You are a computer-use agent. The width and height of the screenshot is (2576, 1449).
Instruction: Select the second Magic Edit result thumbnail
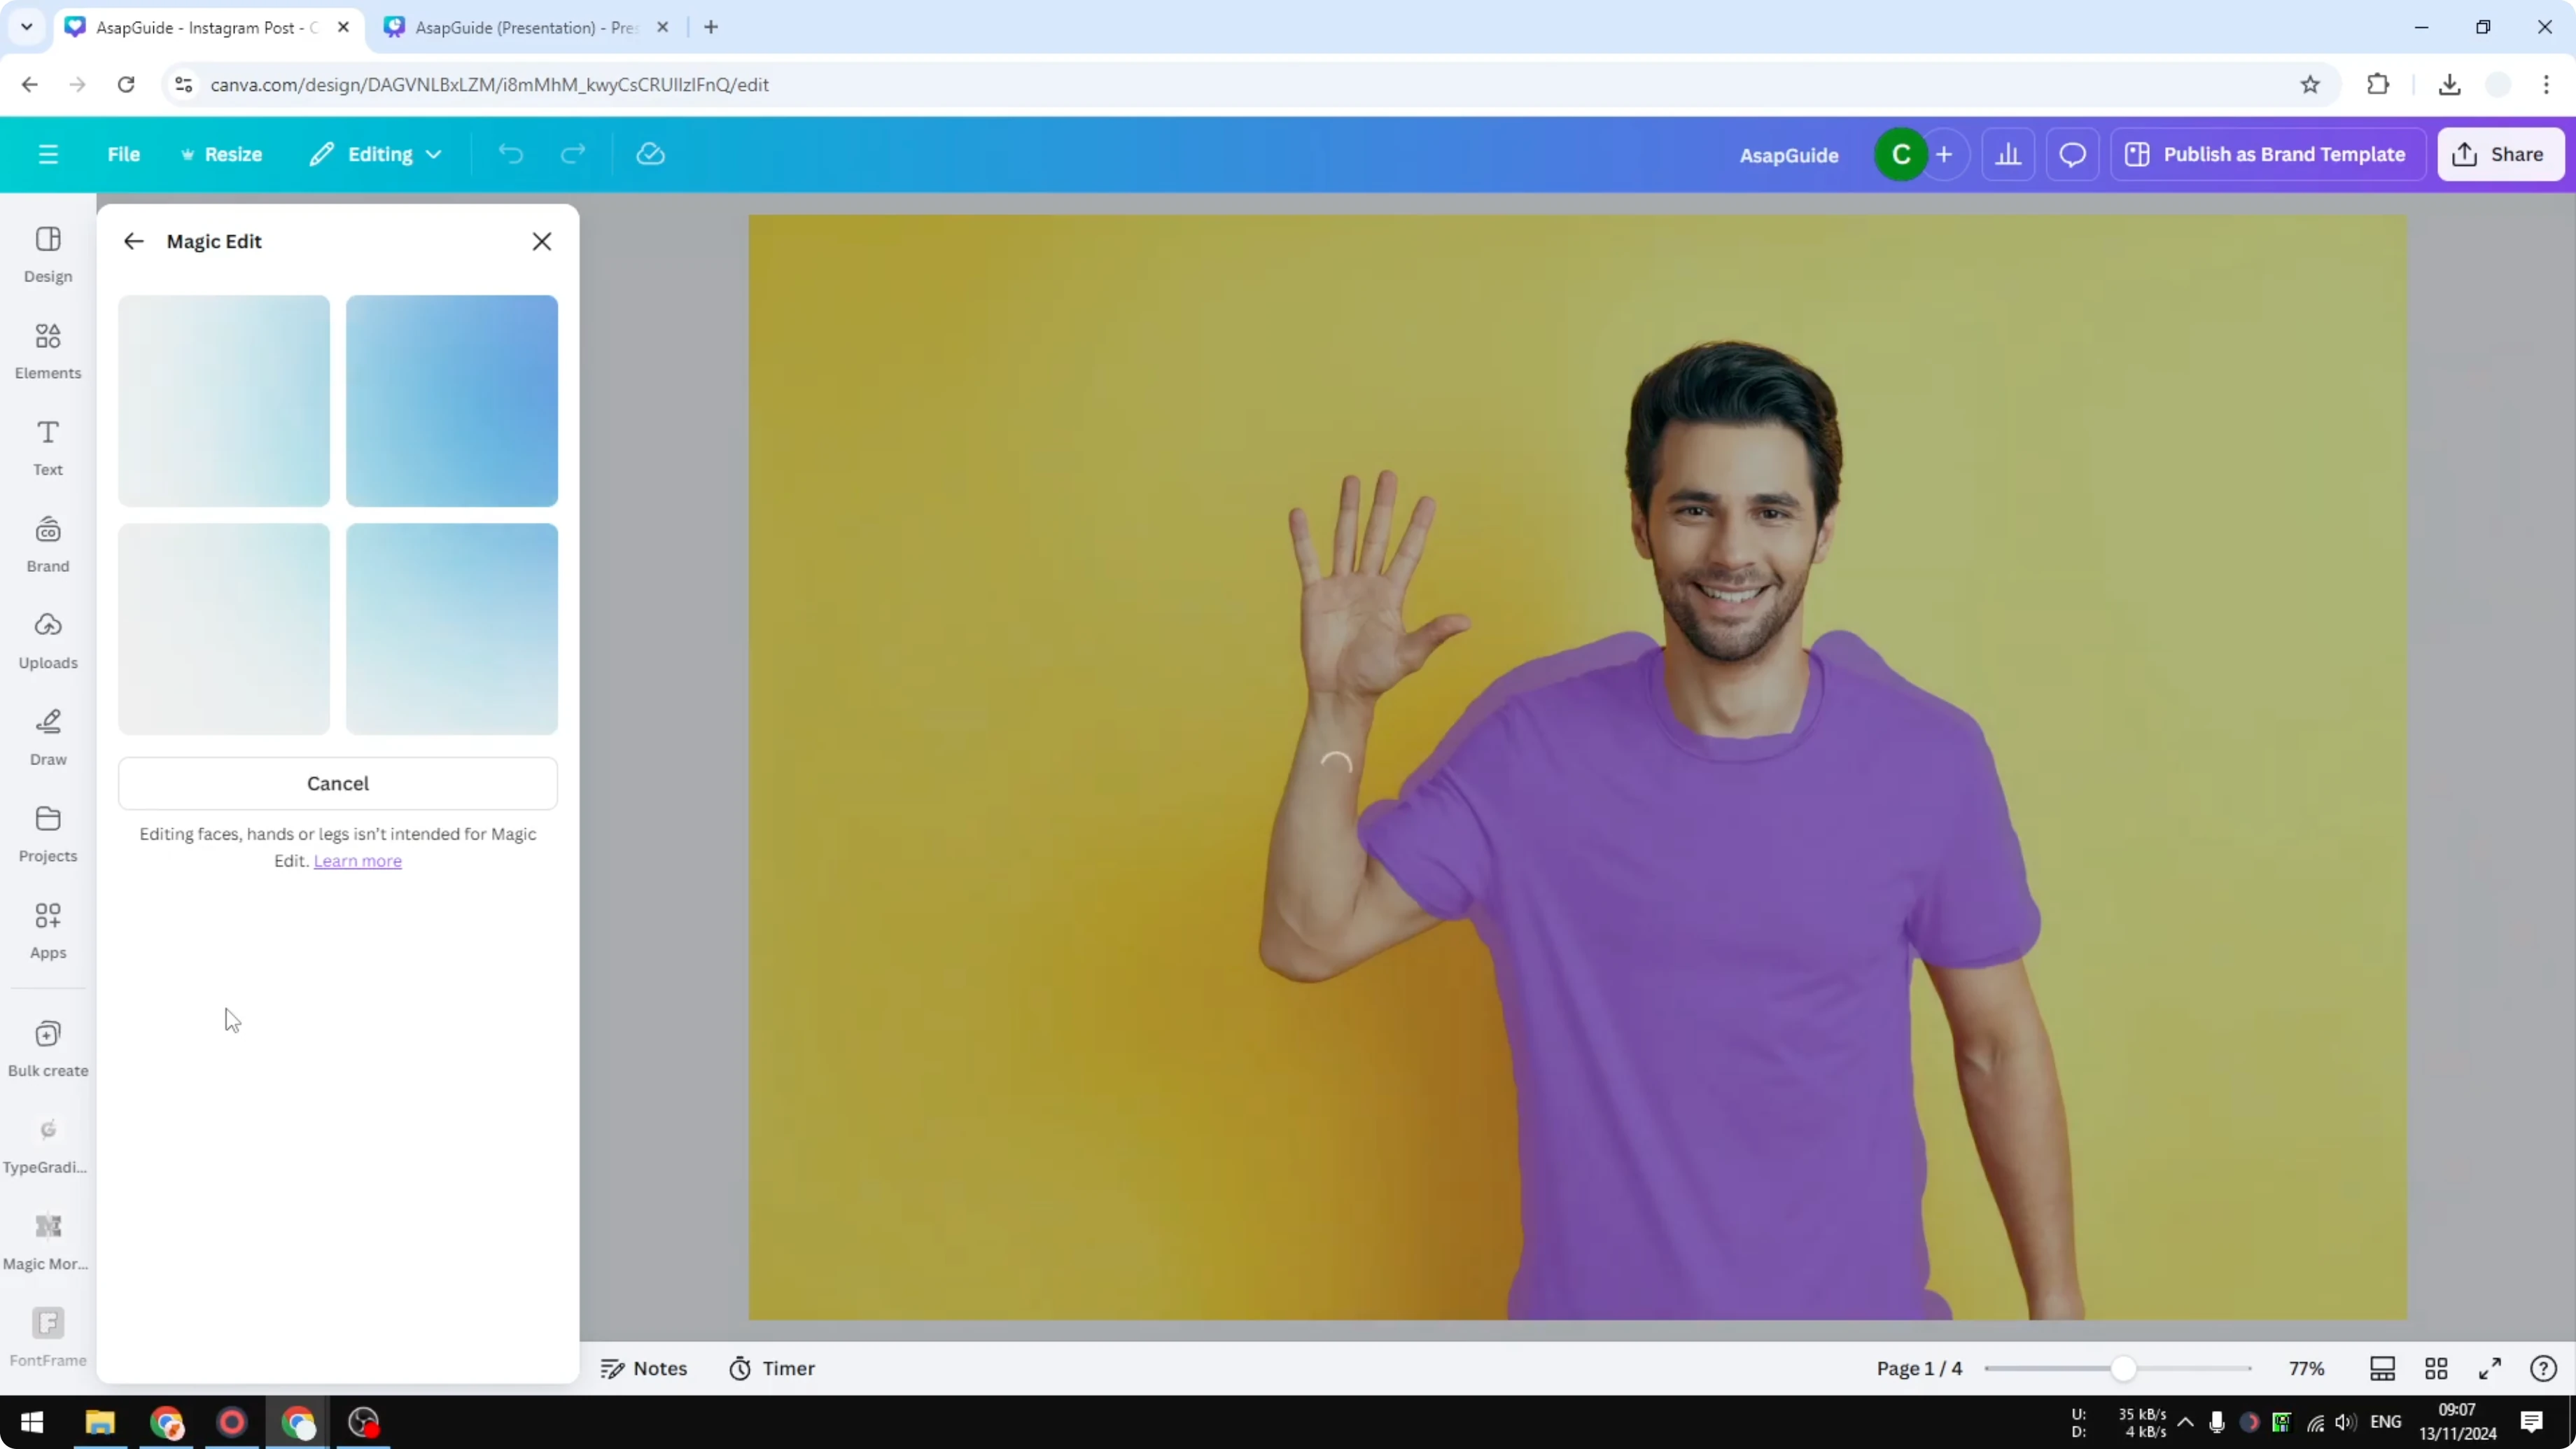click(x=451, y=400)
